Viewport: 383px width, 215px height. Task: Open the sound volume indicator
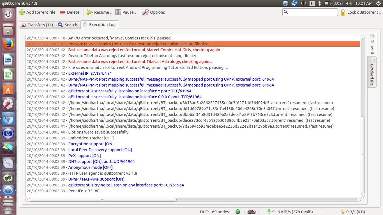[349, 3]
